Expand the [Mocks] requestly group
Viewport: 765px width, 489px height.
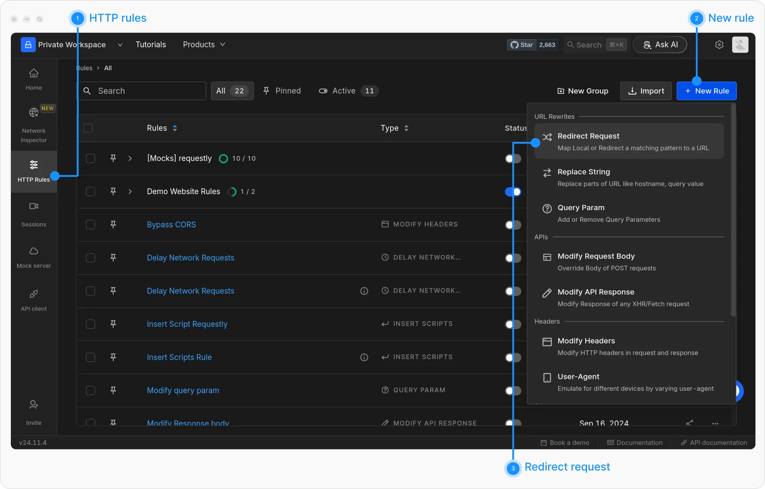click(130, 158)
